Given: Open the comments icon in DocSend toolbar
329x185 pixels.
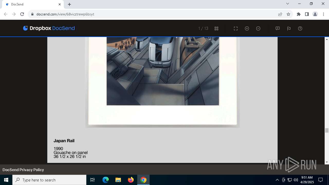Looking at the screenshot, I should 278,29.
